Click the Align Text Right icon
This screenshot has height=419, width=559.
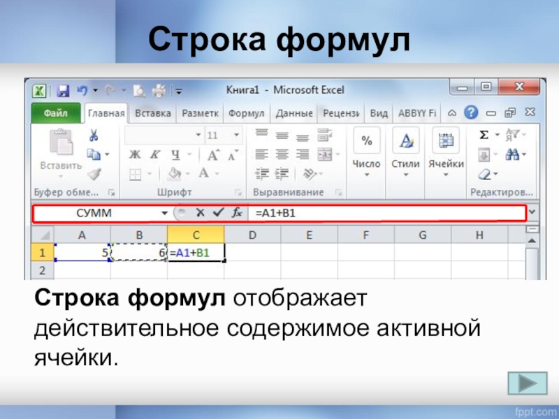(x=303, y=154)
